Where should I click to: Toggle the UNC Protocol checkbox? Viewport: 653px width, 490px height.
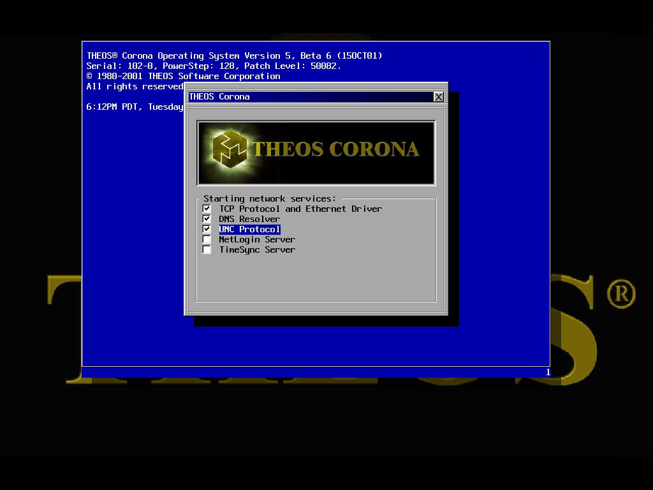point(207,229)
